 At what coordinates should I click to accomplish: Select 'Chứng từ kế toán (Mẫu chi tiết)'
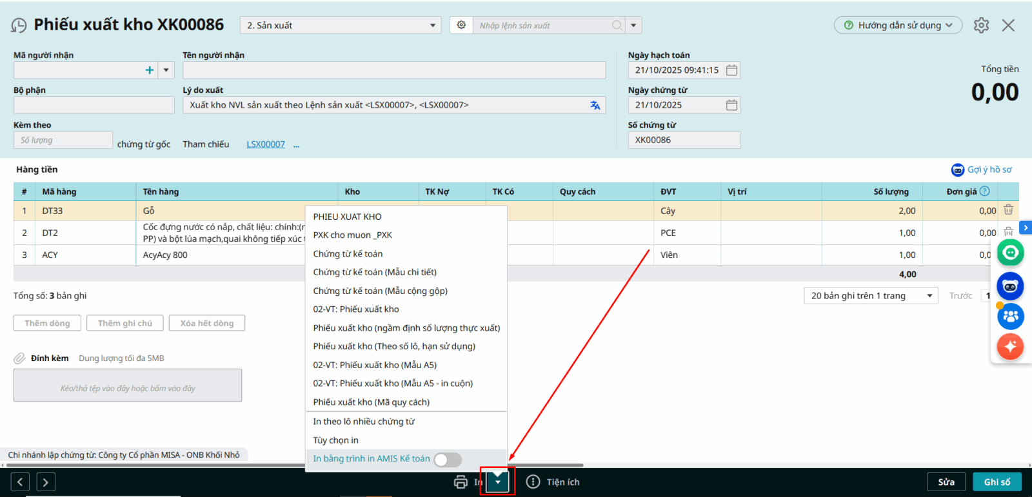[x=375, y=272]
